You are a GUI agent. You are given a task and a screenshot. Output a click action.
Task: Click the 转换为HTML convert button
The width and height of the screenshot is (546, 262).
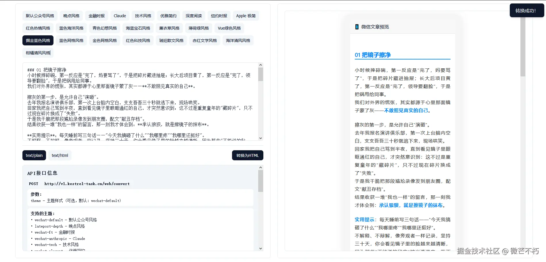coord(248,155)
